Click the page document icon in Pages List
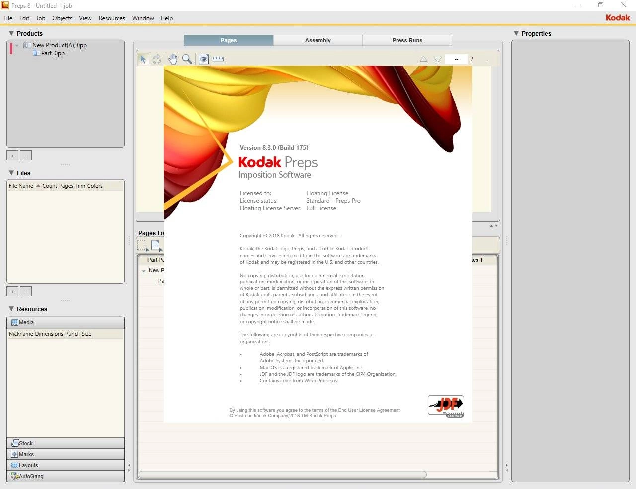 [x=156, y=245]
